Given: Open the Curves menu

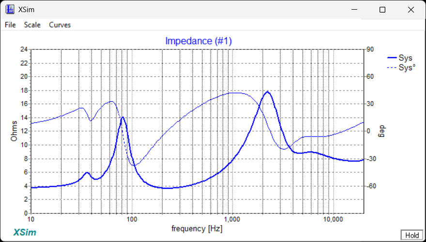Looking at the screenshot, I should [60, 25].
